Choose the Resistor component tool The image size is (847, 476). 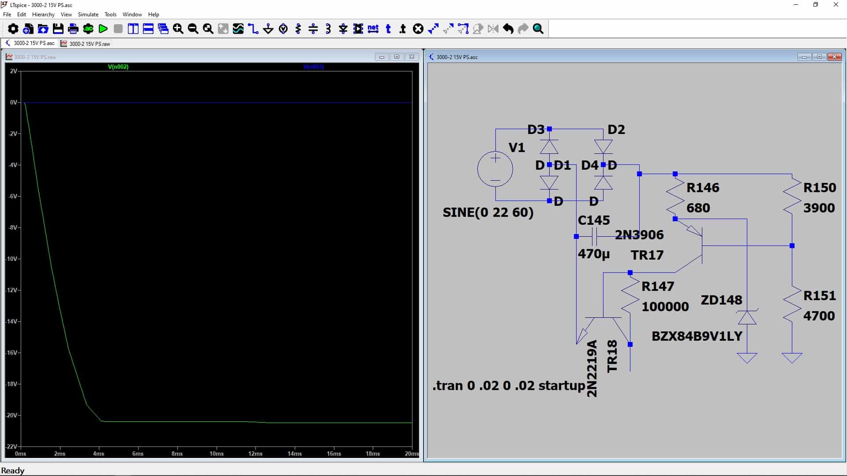298,29
